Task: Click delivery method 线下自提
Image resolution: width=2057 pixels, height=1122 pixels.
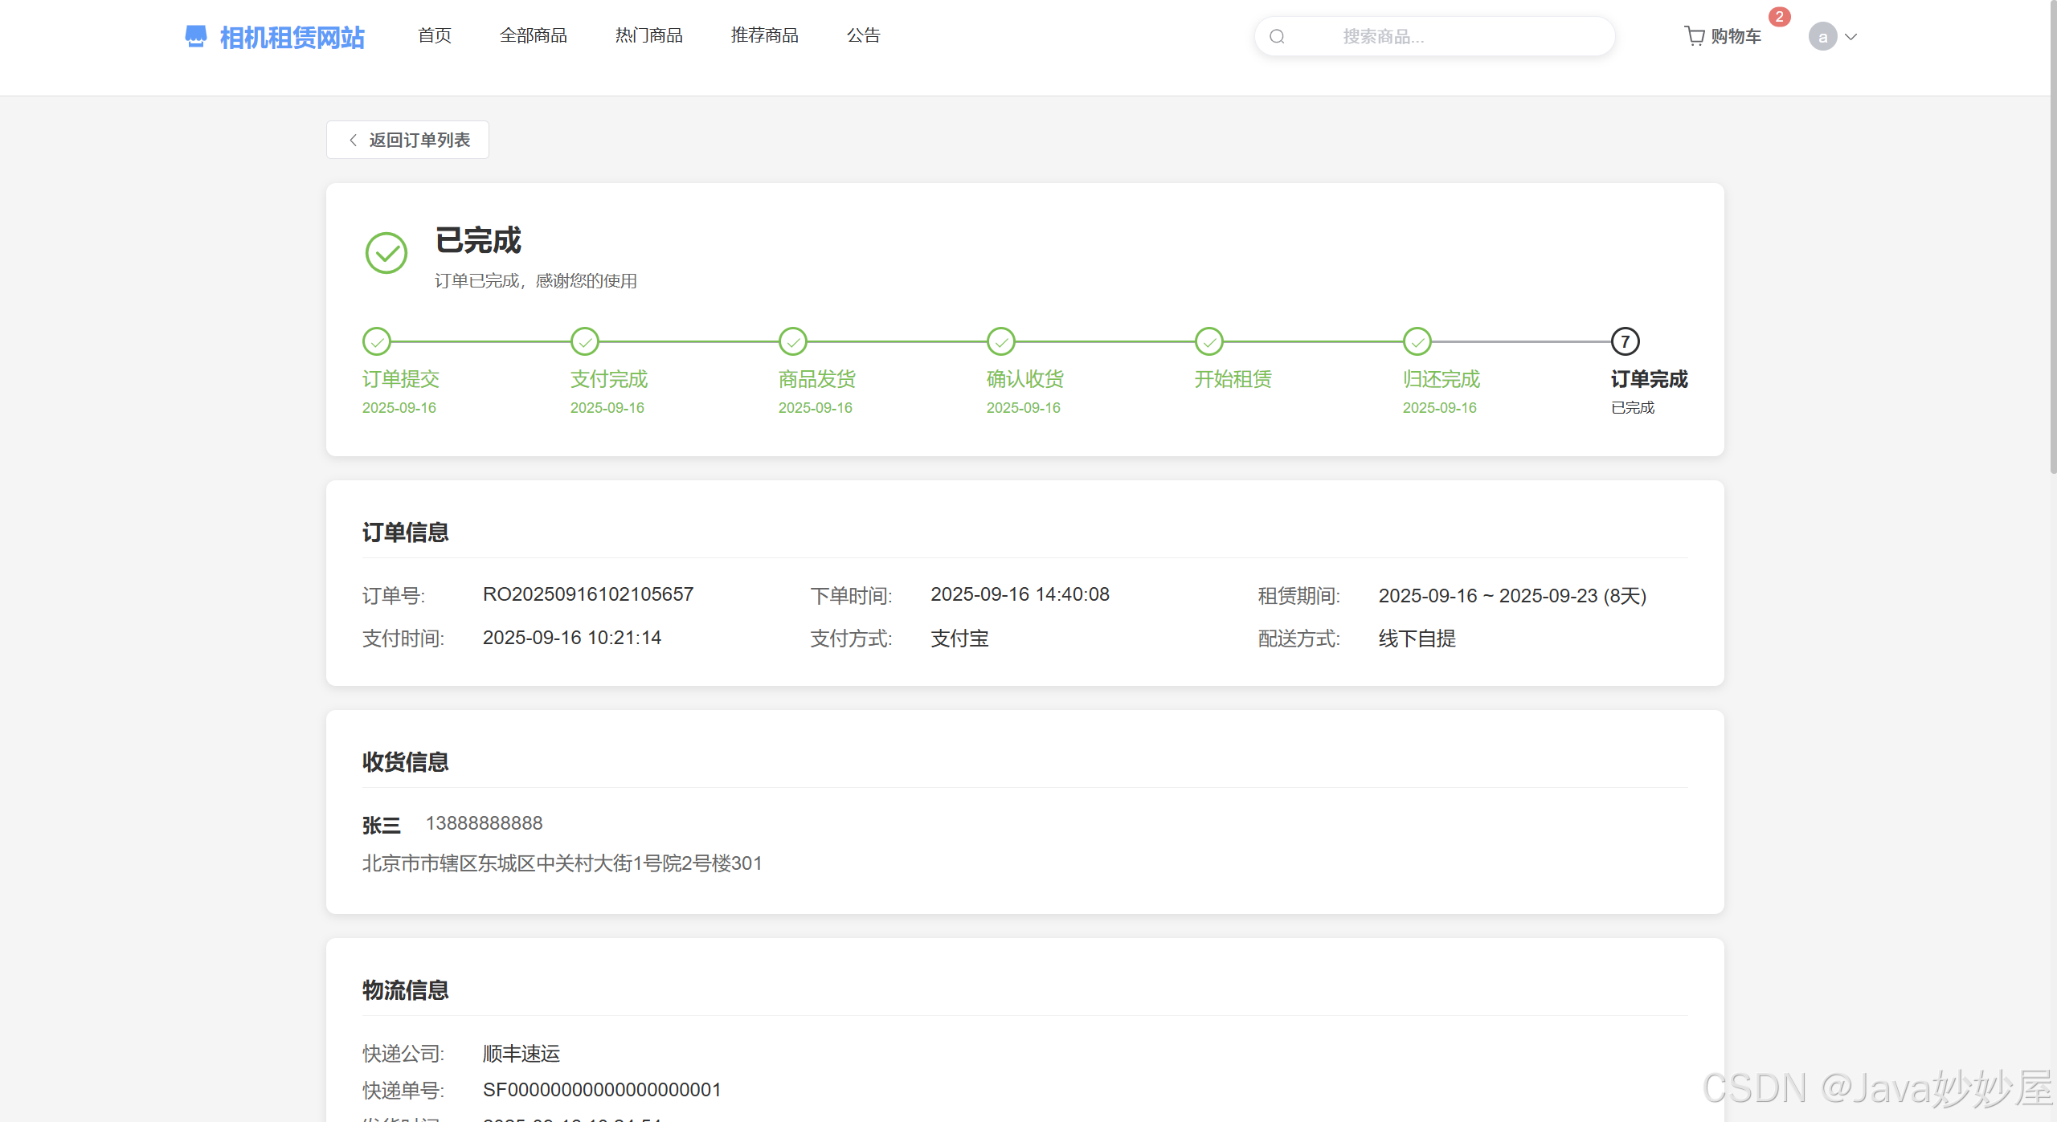Action: (x=1417, y=639)
